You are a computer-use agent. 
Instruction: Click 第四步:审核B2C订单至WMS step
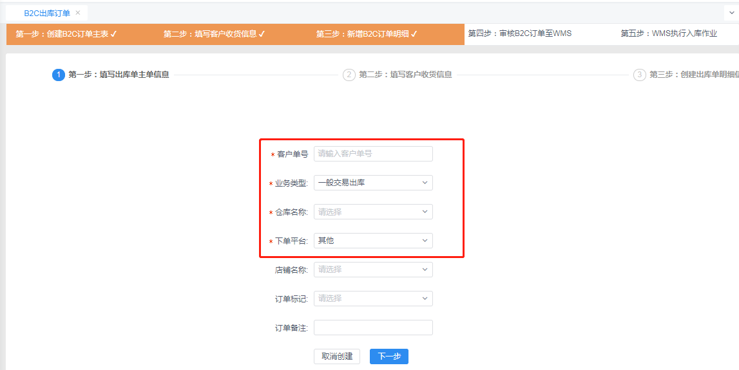(x=520, y=33)
